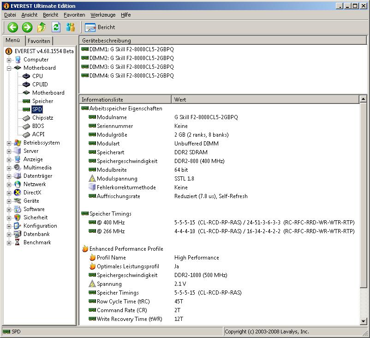The width and height of the screenshot is (370, 338).
Task: Click the Computer monitor icon in tree
Action: point(18,60)
